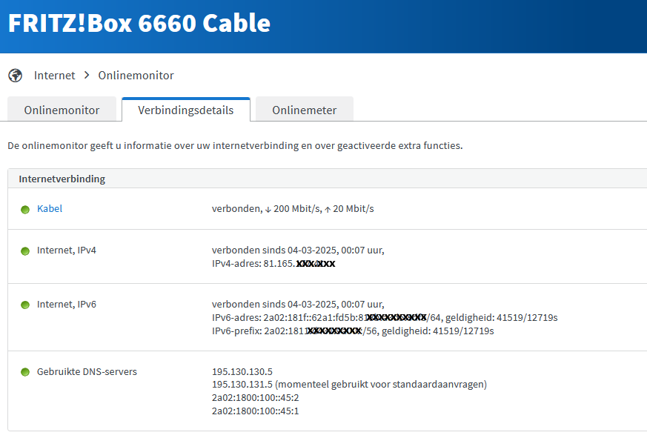Viewport: 647px width, 438px height.
Task: Click the globe icon in the breadcrumb
Action: point(15,76)
